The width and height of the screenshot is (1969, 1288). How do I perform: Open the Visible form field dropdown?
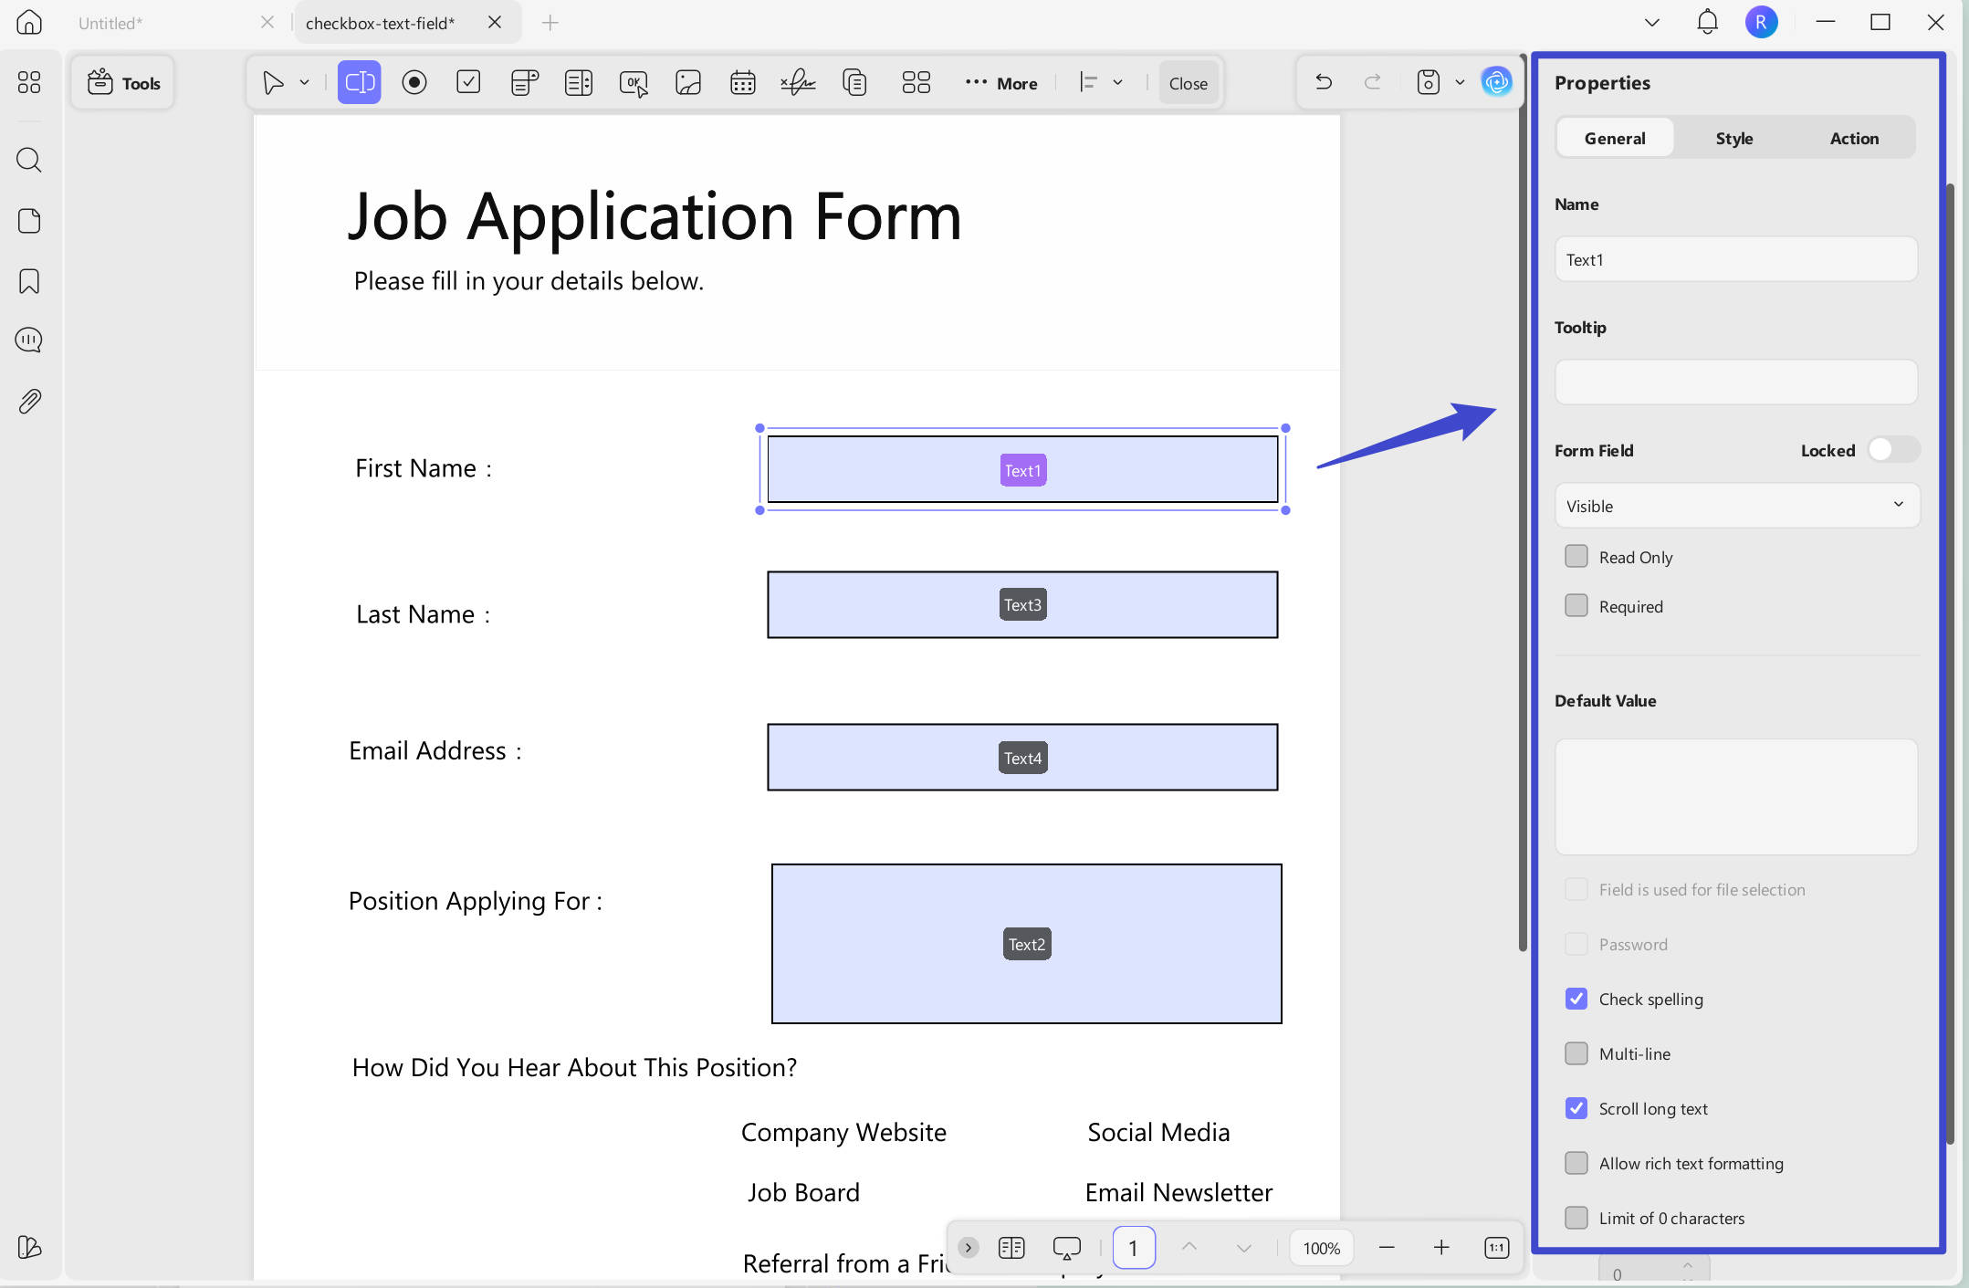tap(1736, 506)
